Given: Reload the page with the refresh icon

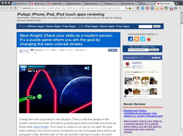Looking at the screenshot, I should pos(11,8).
